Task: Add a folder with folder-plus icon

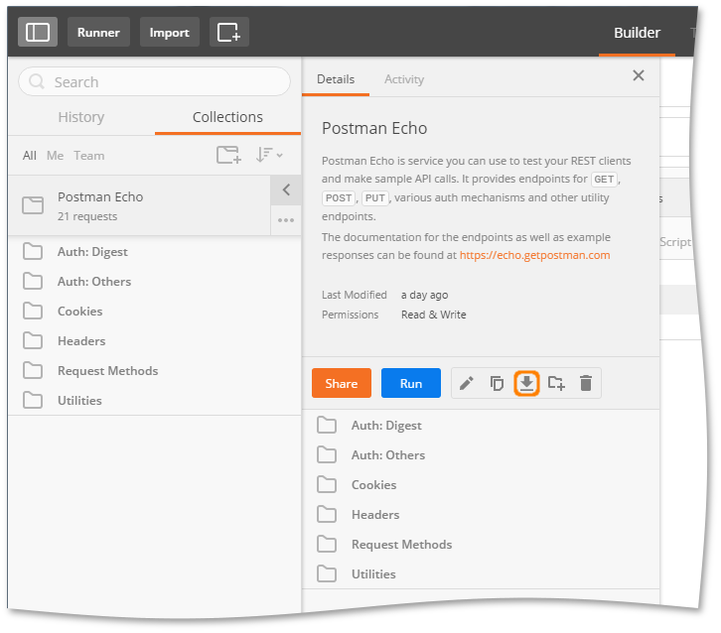Action: pyautogui.click(x=556, y=383)
